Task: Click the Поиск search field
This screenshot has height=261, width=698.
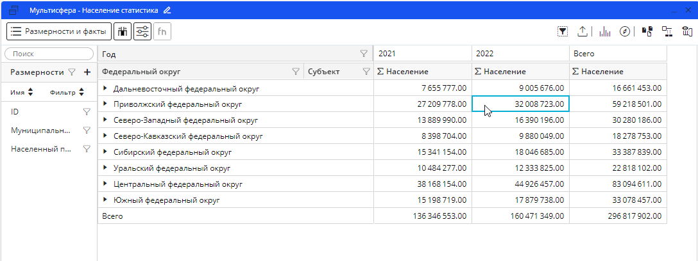Action: [x=48, y=54]
